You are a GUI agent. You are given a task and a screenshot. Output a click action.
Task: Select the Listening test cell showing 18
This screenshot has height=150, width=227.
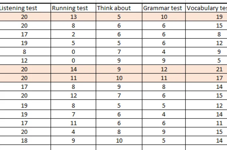pos(24,141)
